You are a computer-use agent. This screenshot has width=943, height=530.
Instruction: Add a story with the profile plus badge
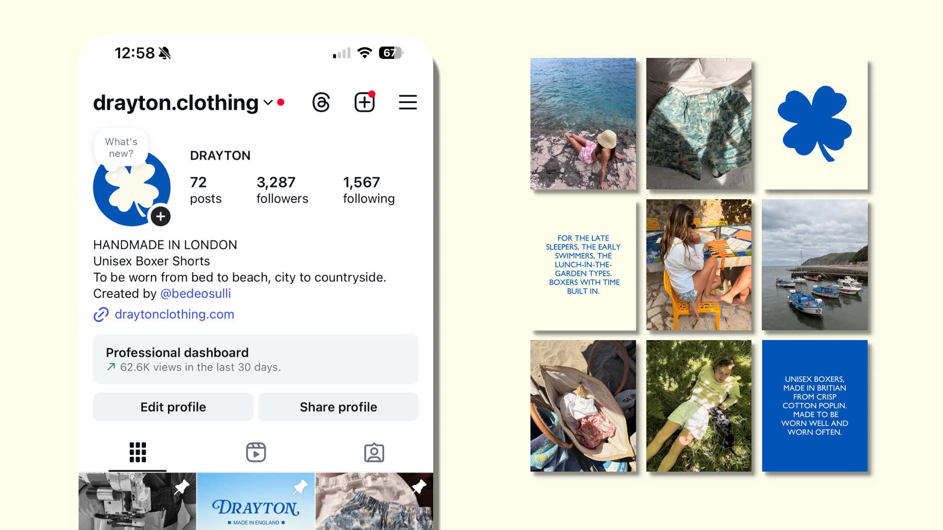tap(161, 216)
